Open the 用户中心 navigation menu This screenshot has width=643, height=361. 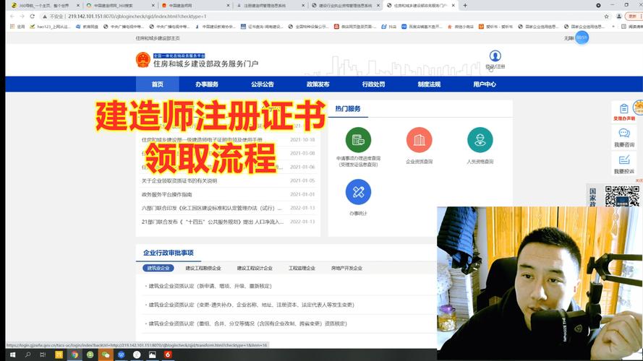(x=485, y=84)
